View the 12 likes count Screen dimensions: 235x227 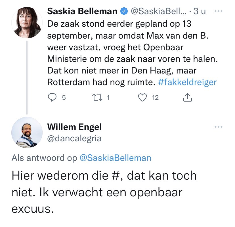click(156, 98)
